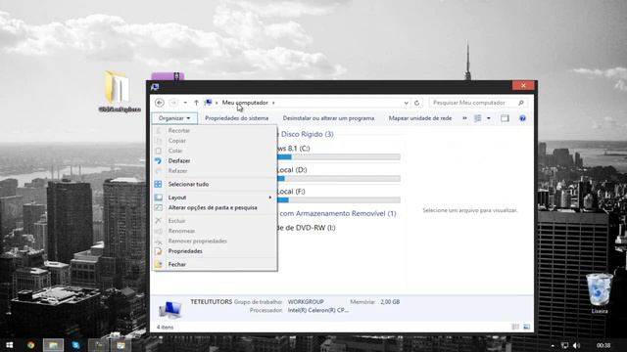Click the WORKGROUP value

(x=306, y=302)
